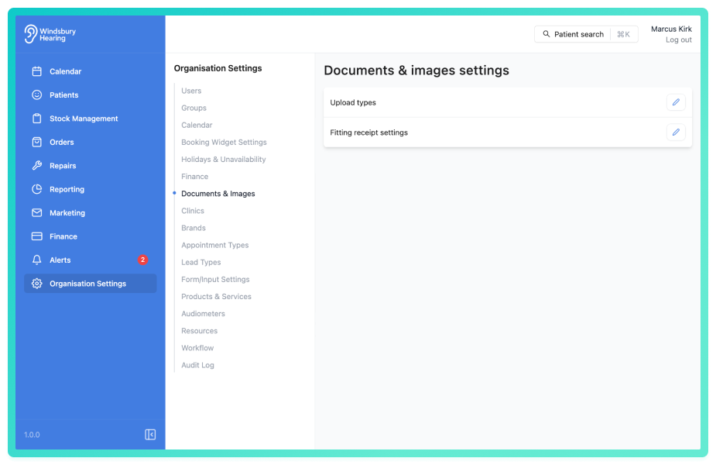This screenshot has height=465, width=716.
Task: Click the Marcus Kirk user name
Action: click(671, 29)
